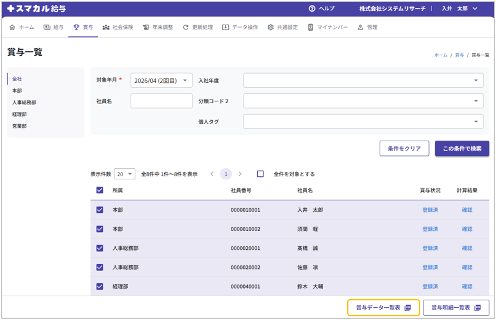Open the 表示件数 page size dropdown
Screen dimensions: 496x320
tap(125, 174)
